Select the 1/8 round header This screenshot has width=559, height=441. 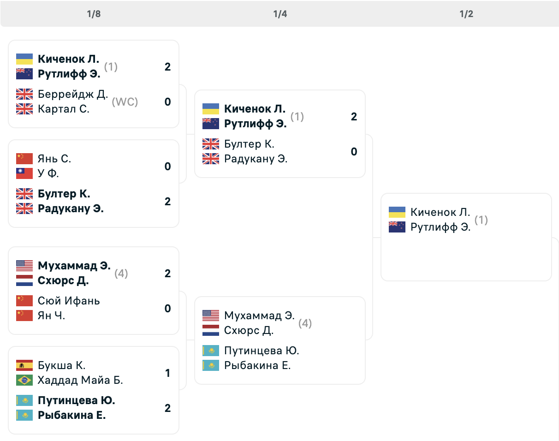(x=94, y=14)
